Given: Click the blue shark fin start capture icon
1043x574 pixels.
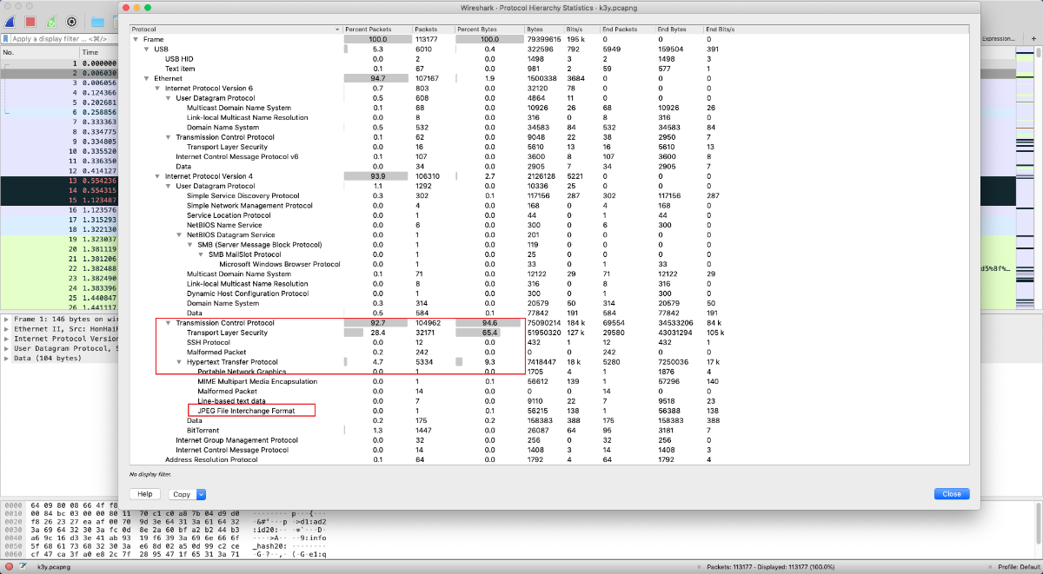Looking at the screenshot, I should pyautogui.click(x=8, y=21).
